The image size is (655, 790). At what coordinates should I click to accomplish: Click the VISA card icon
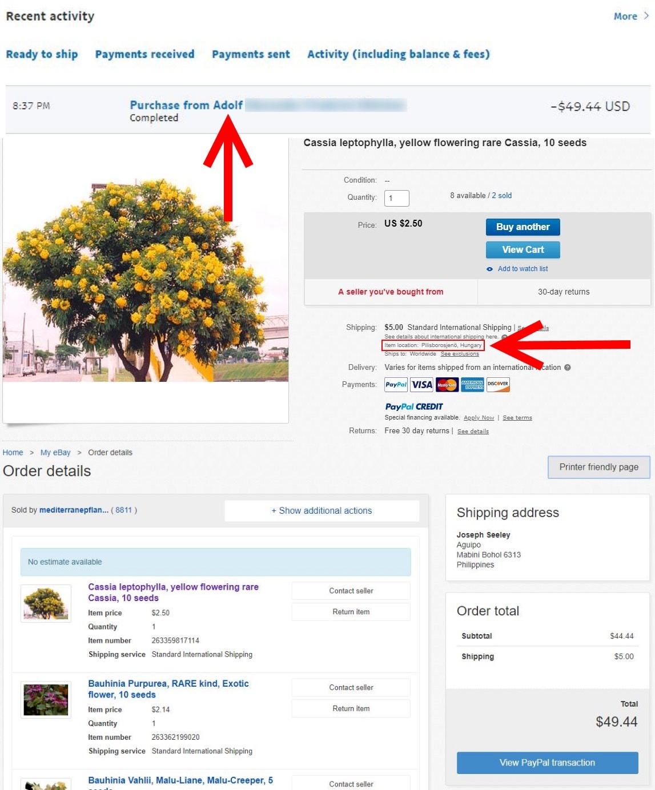click(x=422, y=385)
